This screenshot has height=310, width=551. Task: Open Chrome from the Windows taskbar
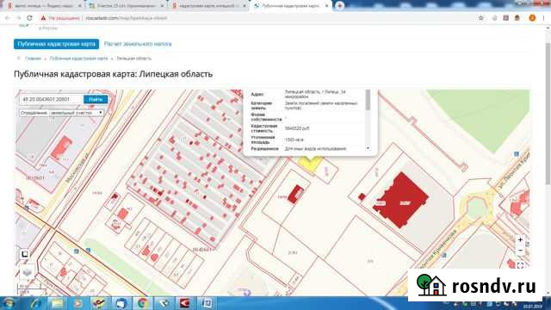(x=142, y=303)
